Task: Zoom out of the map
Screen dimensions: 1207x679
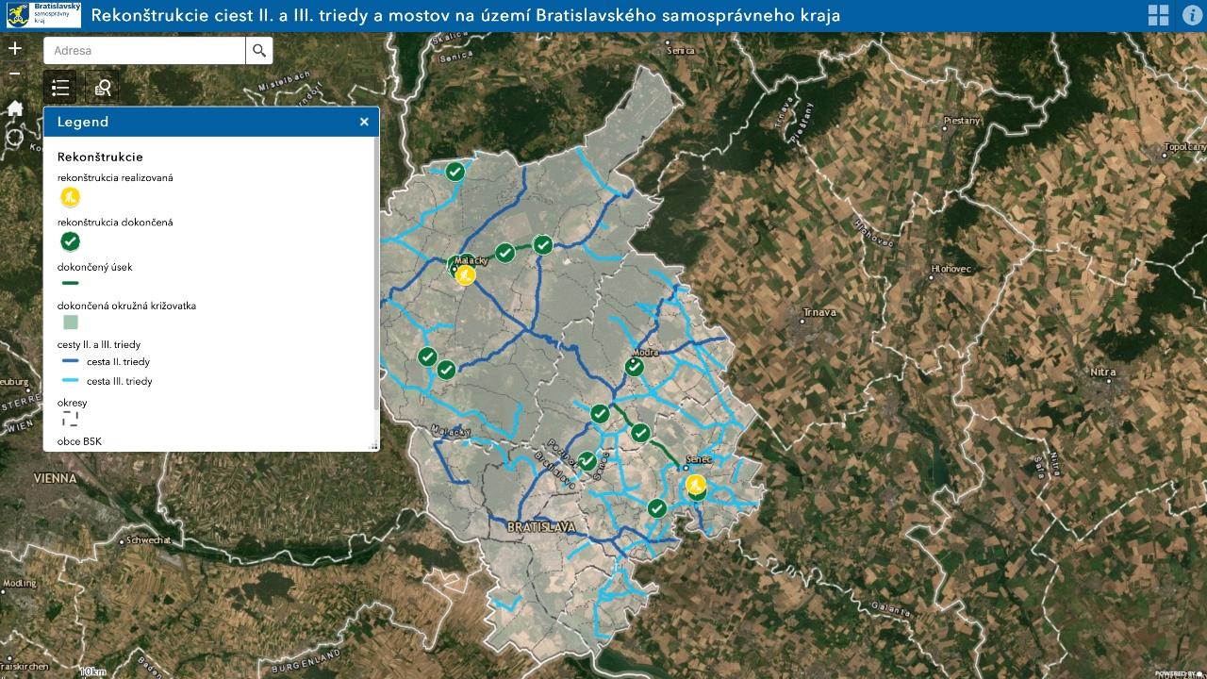Action: pyautogui.click(x=15, y=74)
